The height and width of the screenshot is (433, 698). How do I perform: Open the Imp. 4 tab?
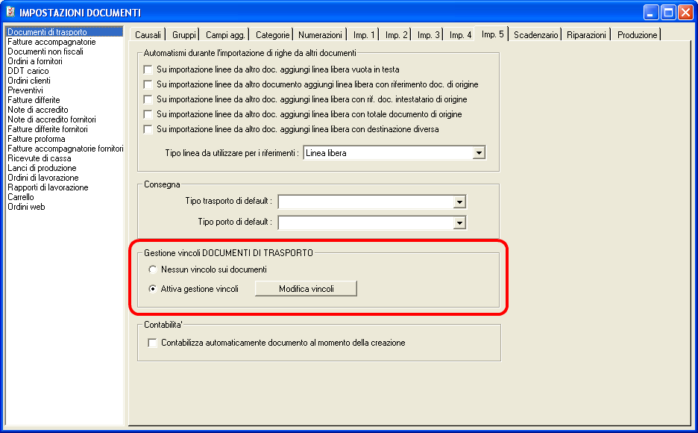(x=460, y=35)
